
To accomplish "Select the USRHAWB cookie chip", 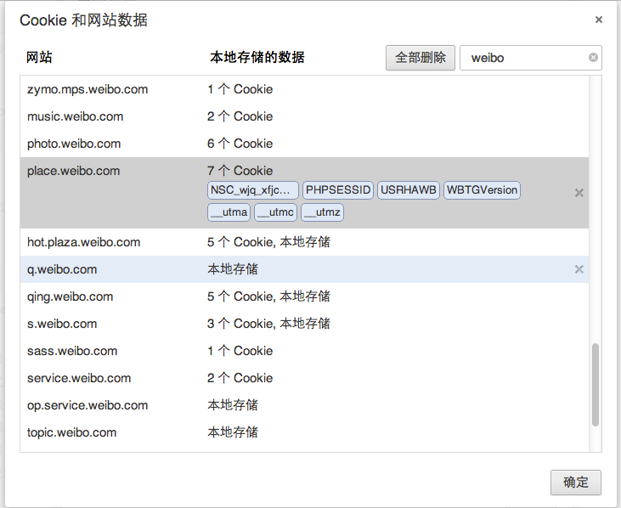I will pos(409,190).
